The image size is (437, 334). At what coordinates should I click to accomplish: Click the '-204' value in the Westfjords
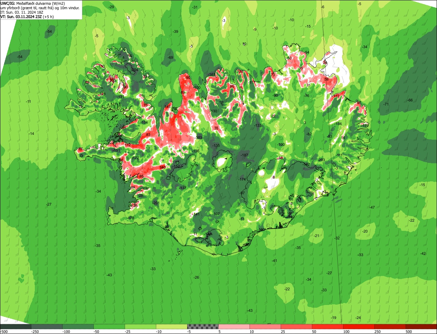pyautogui.click(x=134, y=70)
